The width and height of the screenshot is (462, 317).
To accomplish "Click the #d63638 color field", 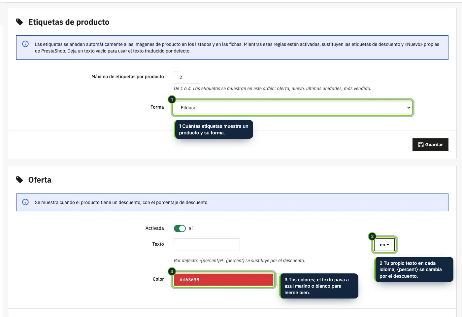I will pos(223,280).
